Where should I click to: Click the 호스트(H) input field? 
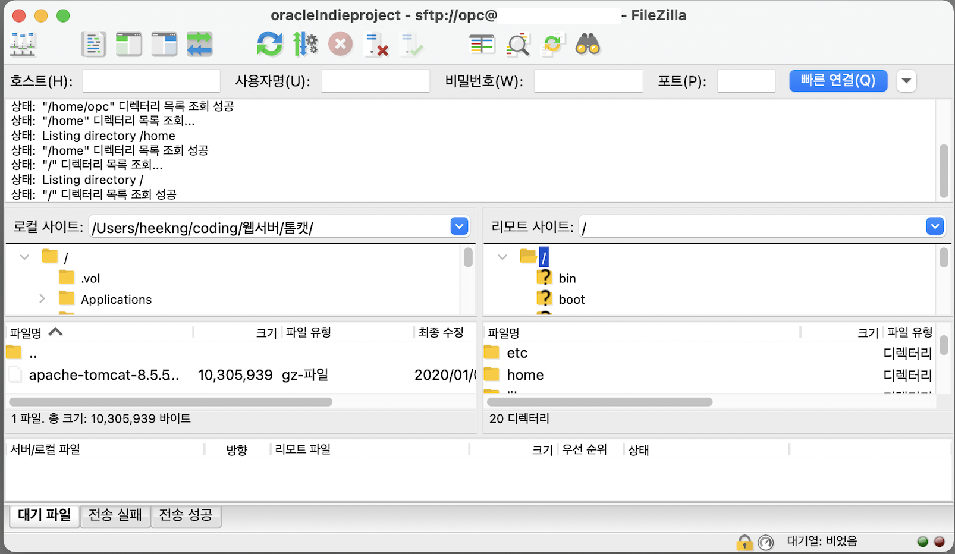tap(151, 81)
